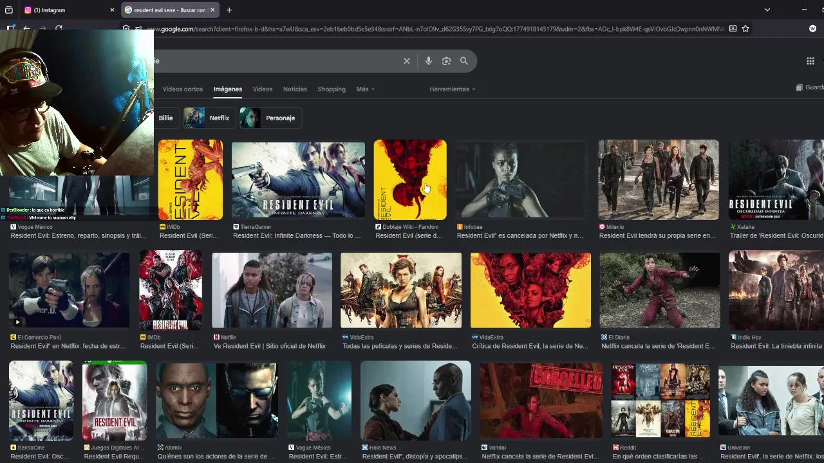Viewport: 824px width, 463px height.
Task: Open Infobae woman with gun image
Action: (x=522, y=180)
